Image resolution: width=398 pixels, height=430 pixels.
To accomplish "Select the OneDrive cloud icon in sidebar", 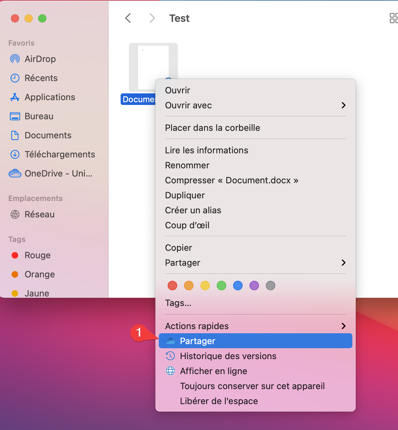I will pos(15,173).
